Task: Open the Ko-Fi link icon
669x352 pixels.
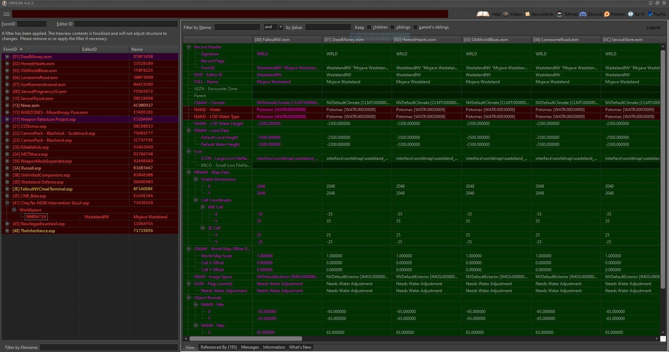Action: click(x=631, y=14)
